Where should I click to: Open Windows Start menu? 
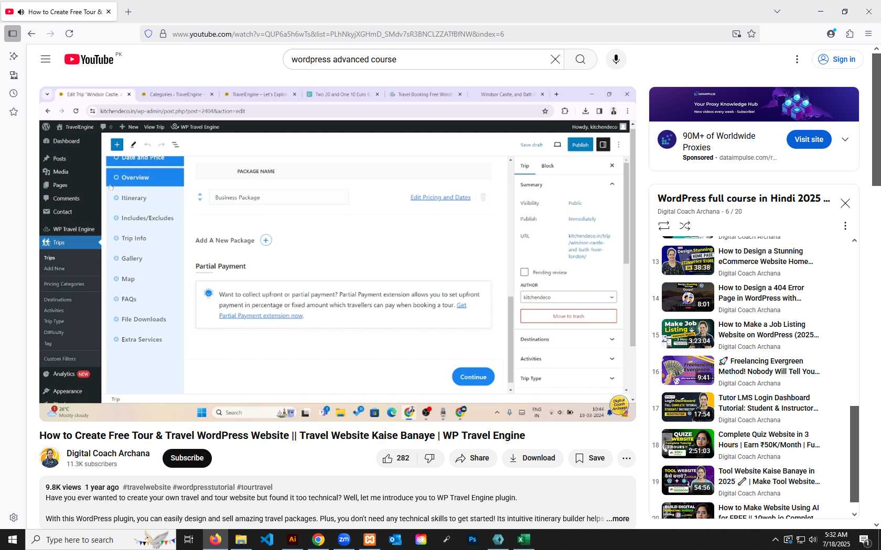(13, 539)
